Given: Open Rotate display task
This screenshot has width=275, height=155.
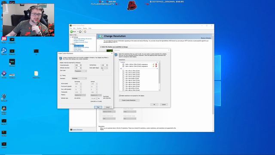Looking at the screenshot, I should pyautogui.click(x=77, y=49).
